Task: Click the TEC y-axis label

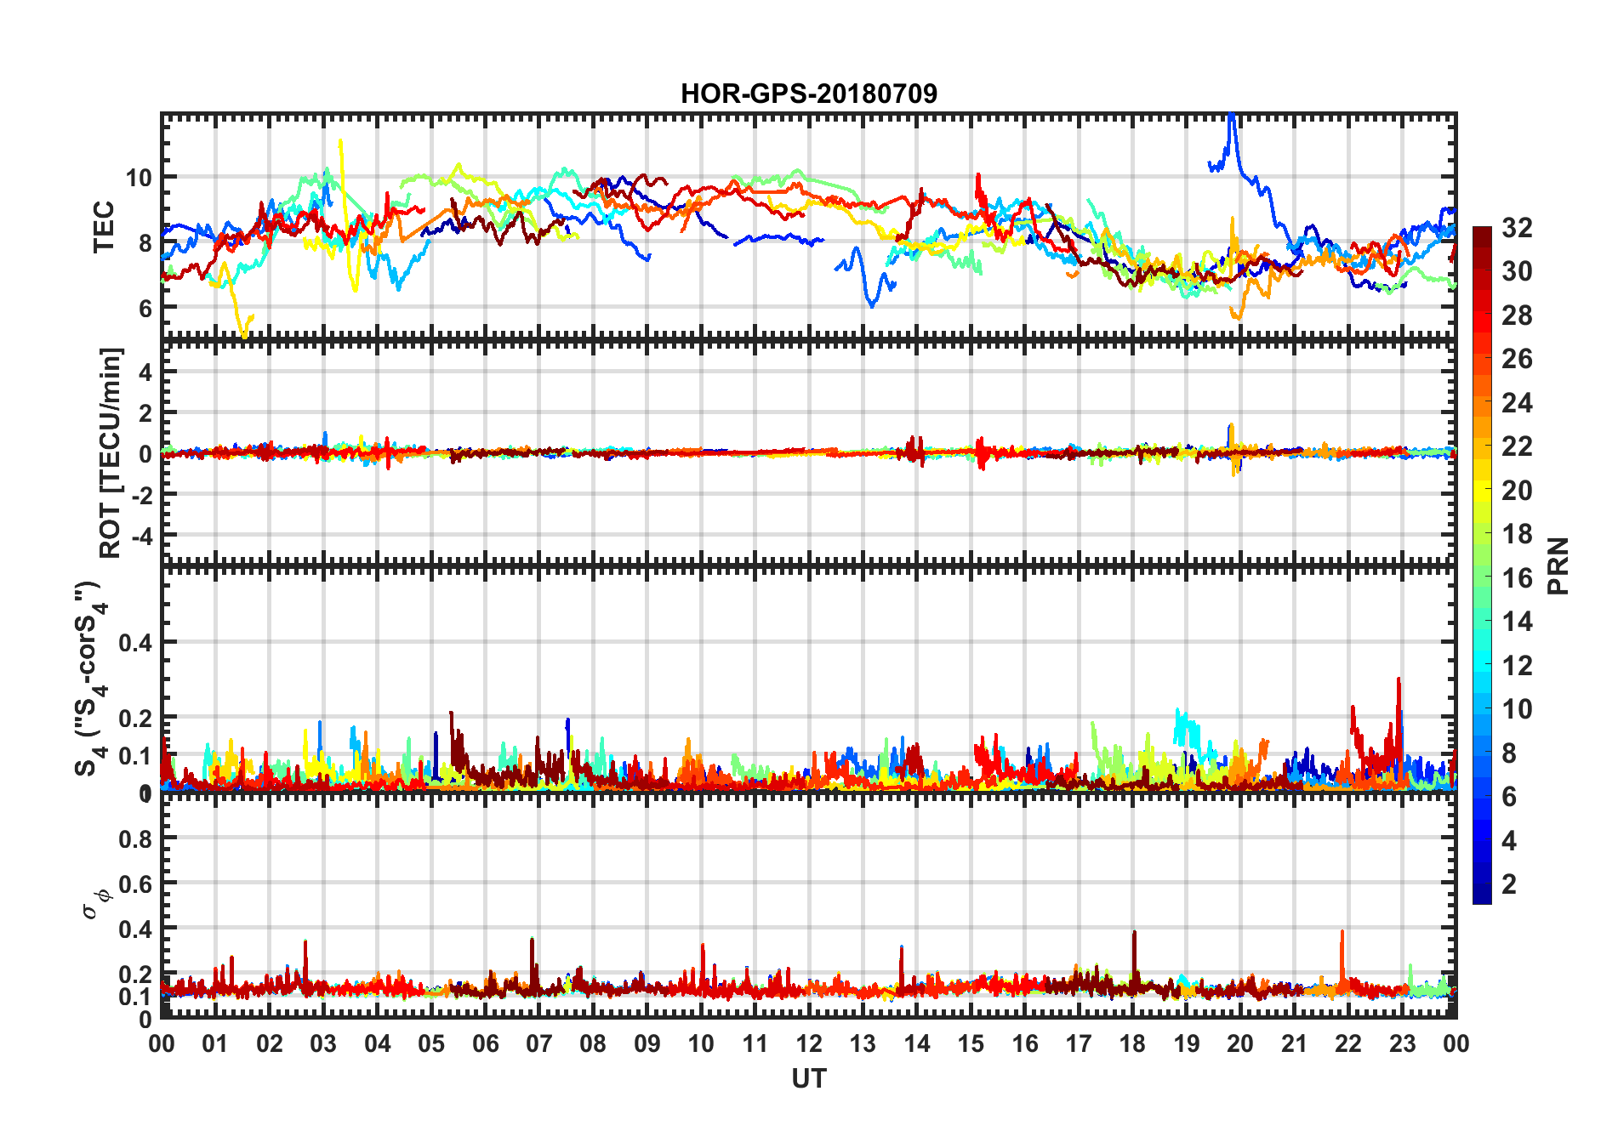Action: coord(104,227)
